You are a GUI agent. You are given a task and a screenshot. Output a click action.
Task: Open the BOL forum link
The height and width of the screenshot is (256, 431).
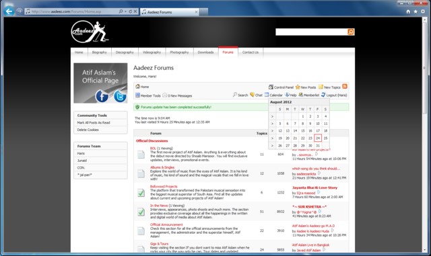[x=153, y=148]
